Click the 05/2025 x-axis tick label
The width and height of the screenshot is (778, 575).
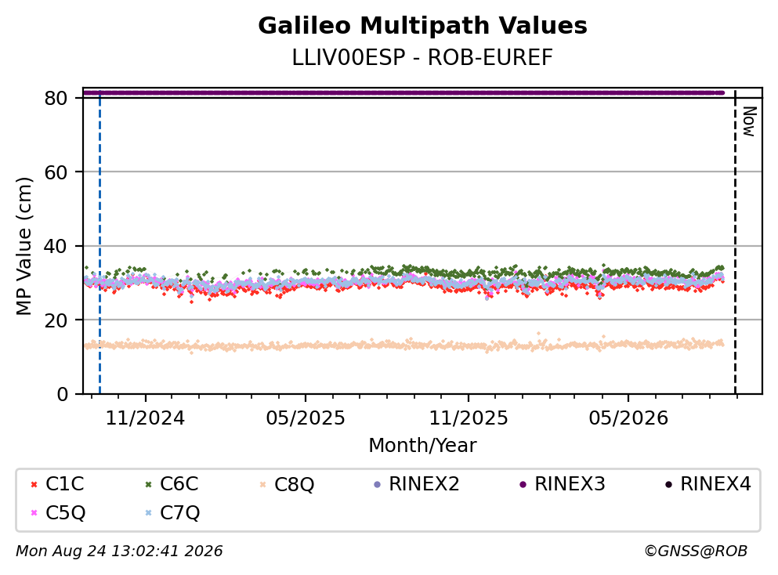coord(305,418)
